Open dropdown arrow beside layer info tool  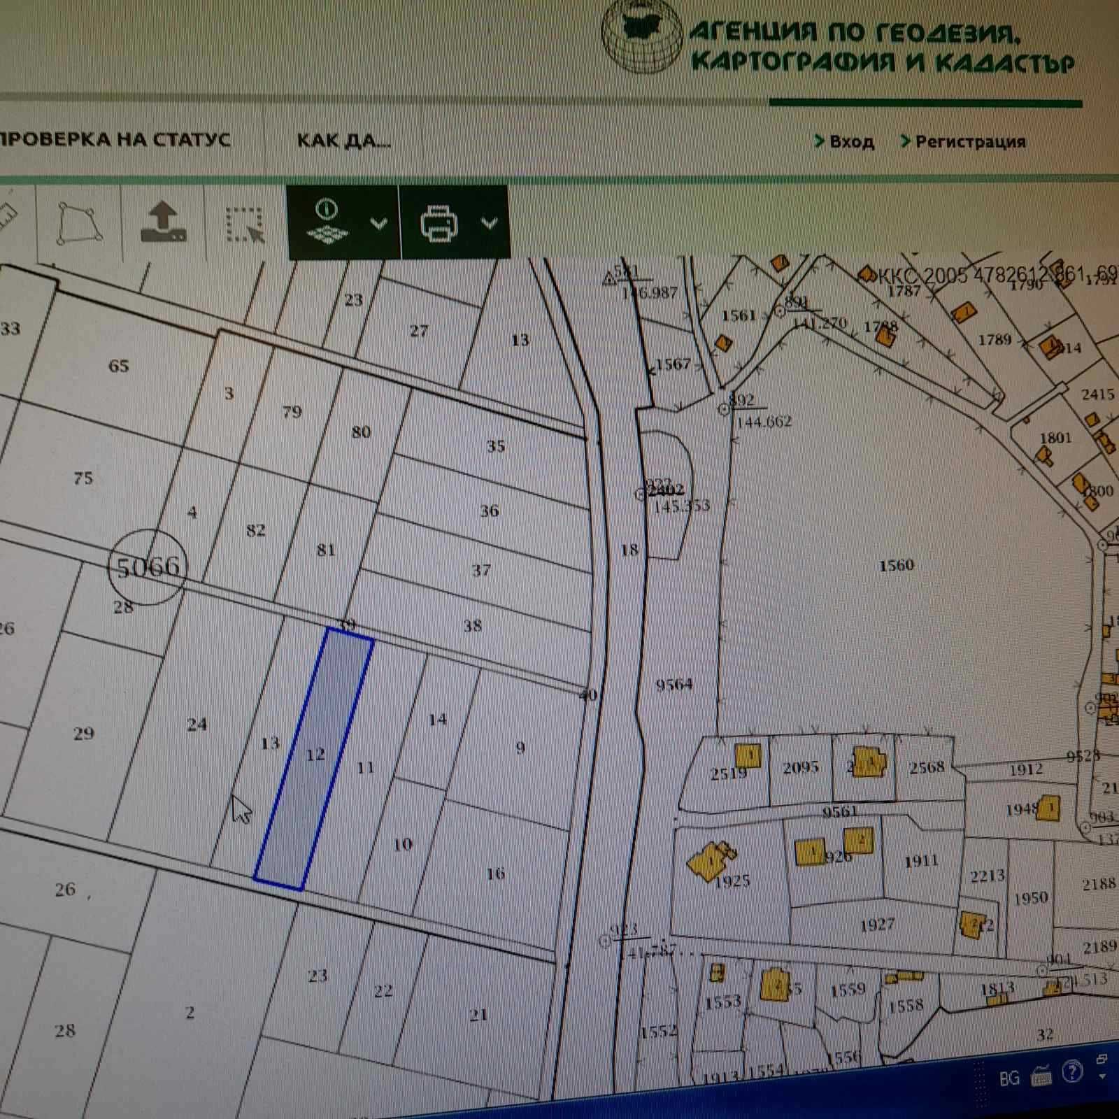[378, 224]
